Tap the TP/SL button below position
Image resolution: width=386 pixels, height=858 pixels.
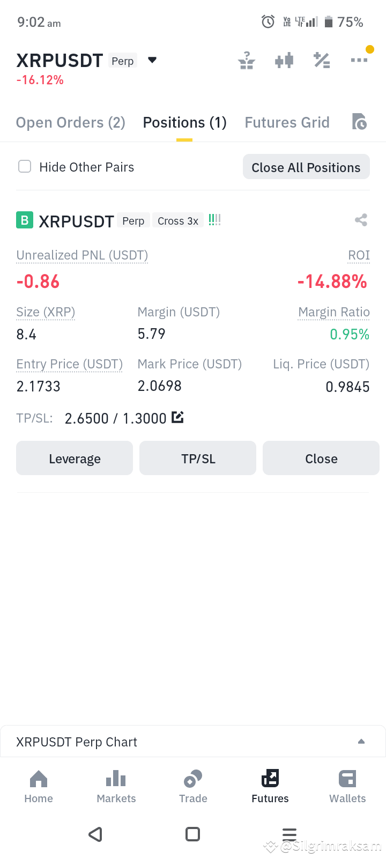pyautogui.click(x=198, y=458)
